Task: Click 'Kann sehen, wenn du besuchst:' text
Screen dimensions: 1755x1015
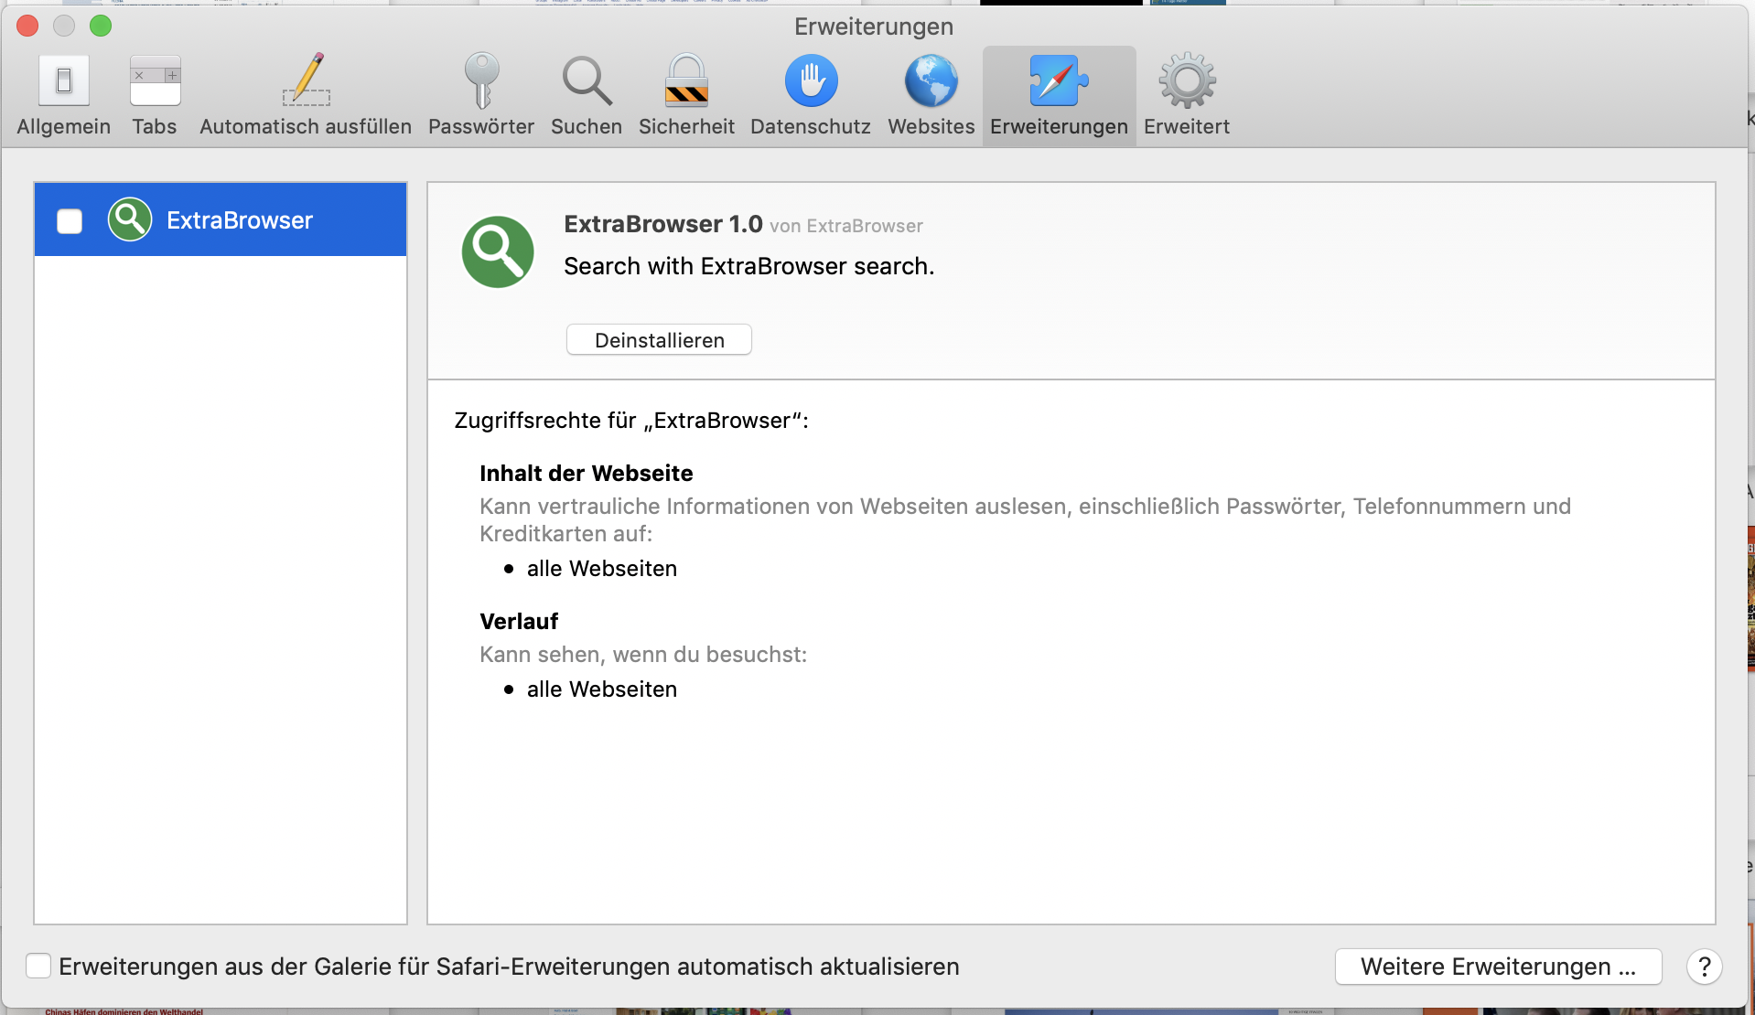Action: [643, 655]
